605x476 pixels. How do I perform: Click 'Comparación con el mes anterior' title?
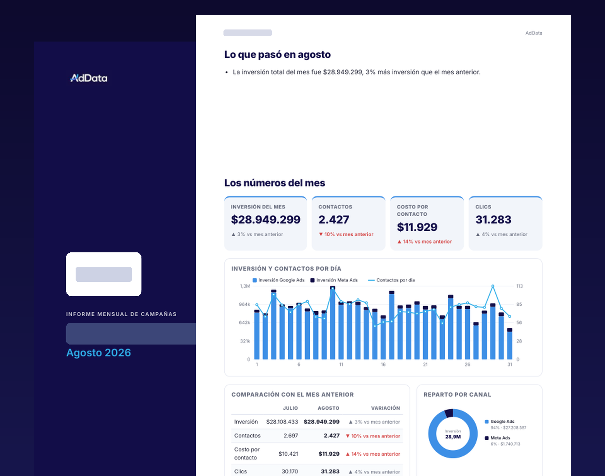pos(293,394)
